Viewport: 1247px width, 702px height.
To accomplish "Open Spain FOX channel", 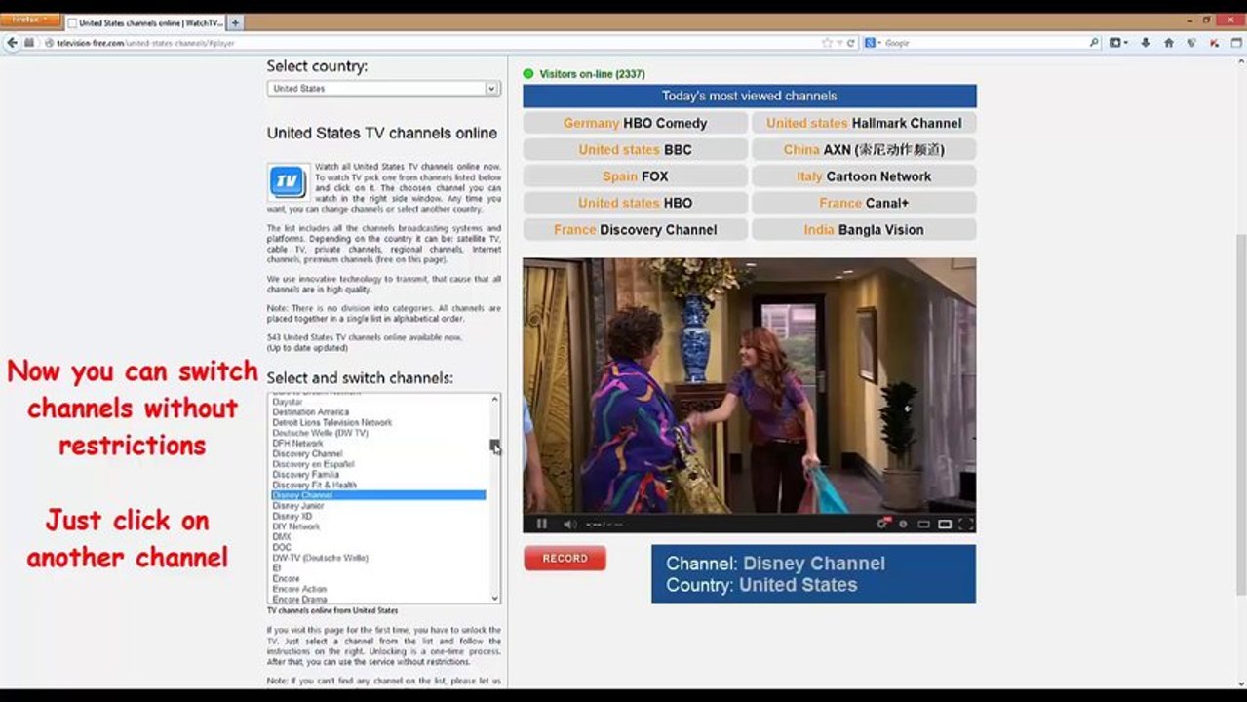I will tap(635, 176).
